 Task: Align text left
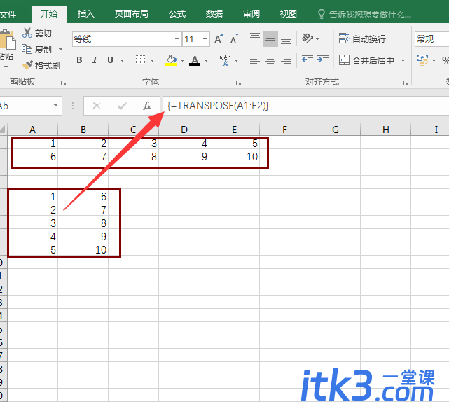point(254,60)
